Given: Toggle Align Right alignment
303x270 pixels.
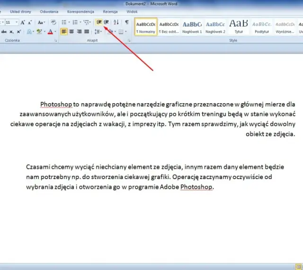Looking at the screenshot, I should pyautogui.click(x=79, y=32).
